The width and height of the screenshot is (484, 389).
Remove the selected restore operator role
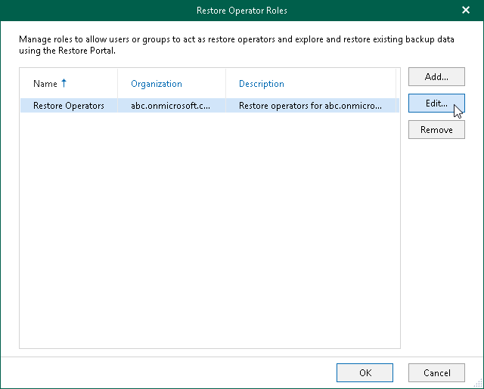pos(436,130)
